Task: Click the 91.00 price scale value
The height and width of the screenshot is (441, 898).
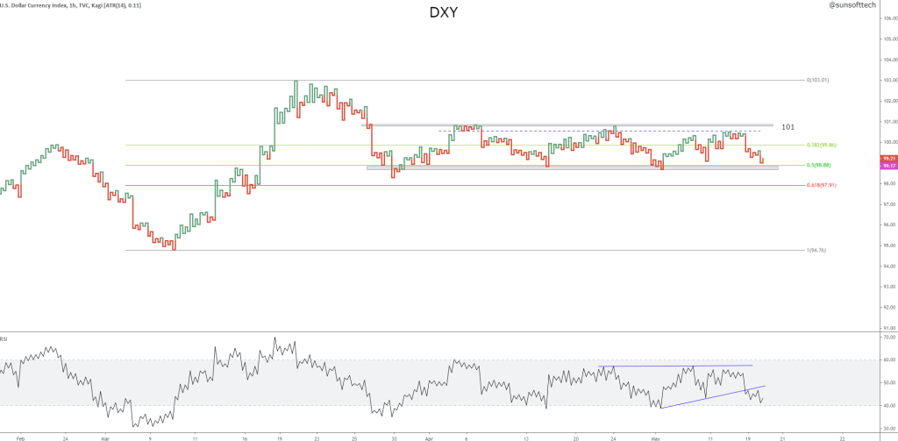Action: click(887, 328)
